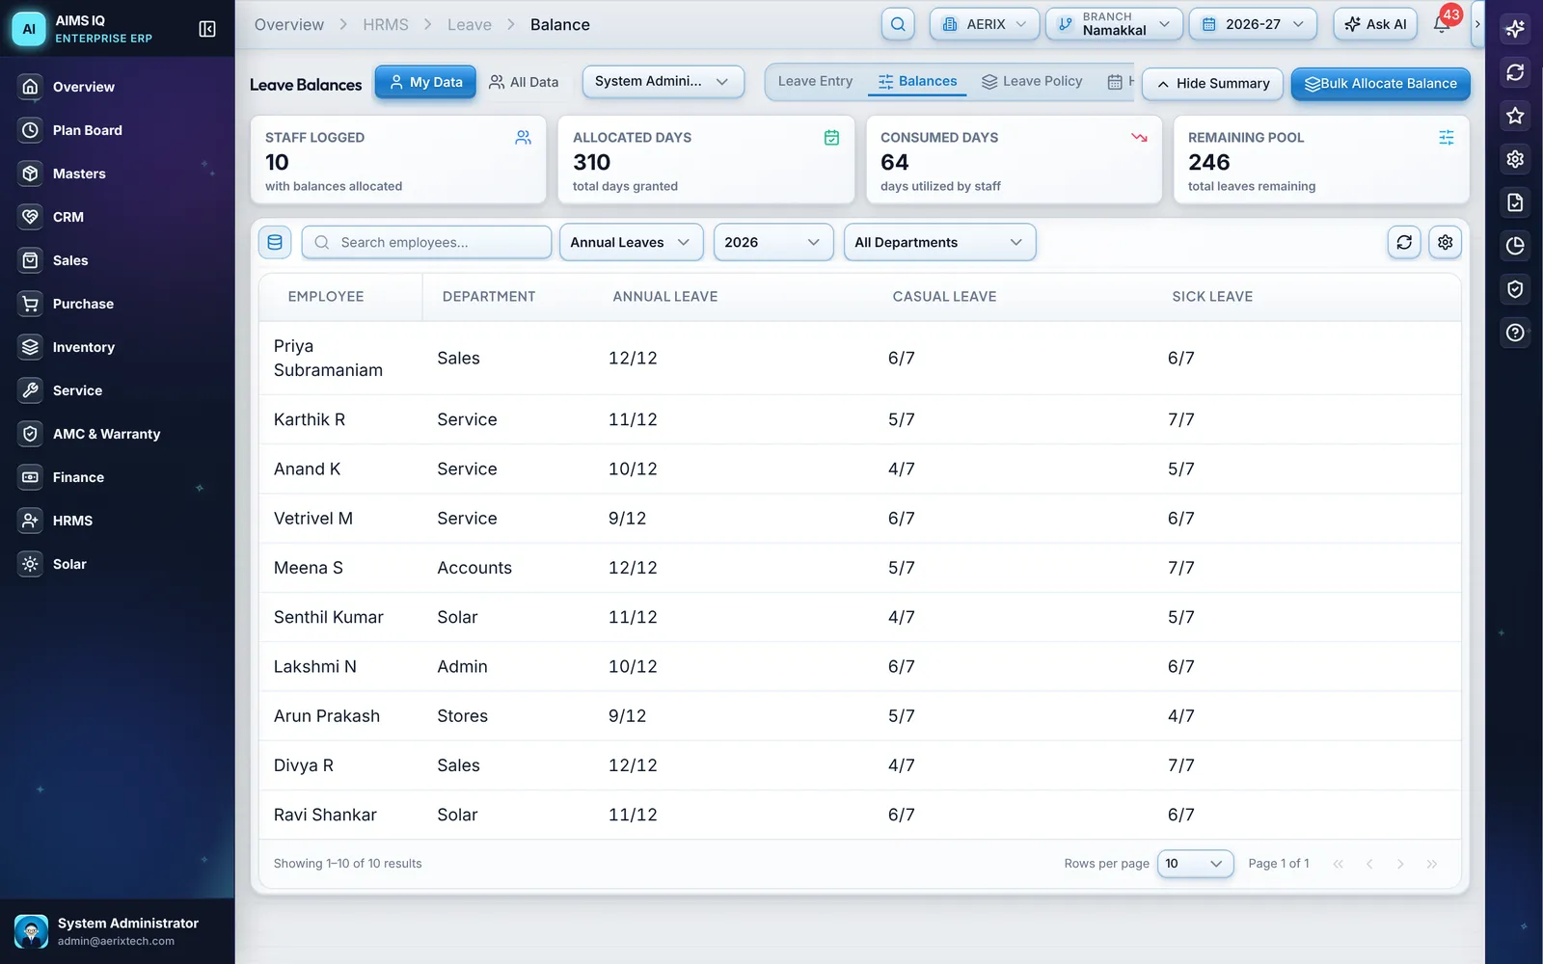This screenshot has height=964, width=1543.
Task: Switch to My Data view
Action: click(x=425, y=82)
